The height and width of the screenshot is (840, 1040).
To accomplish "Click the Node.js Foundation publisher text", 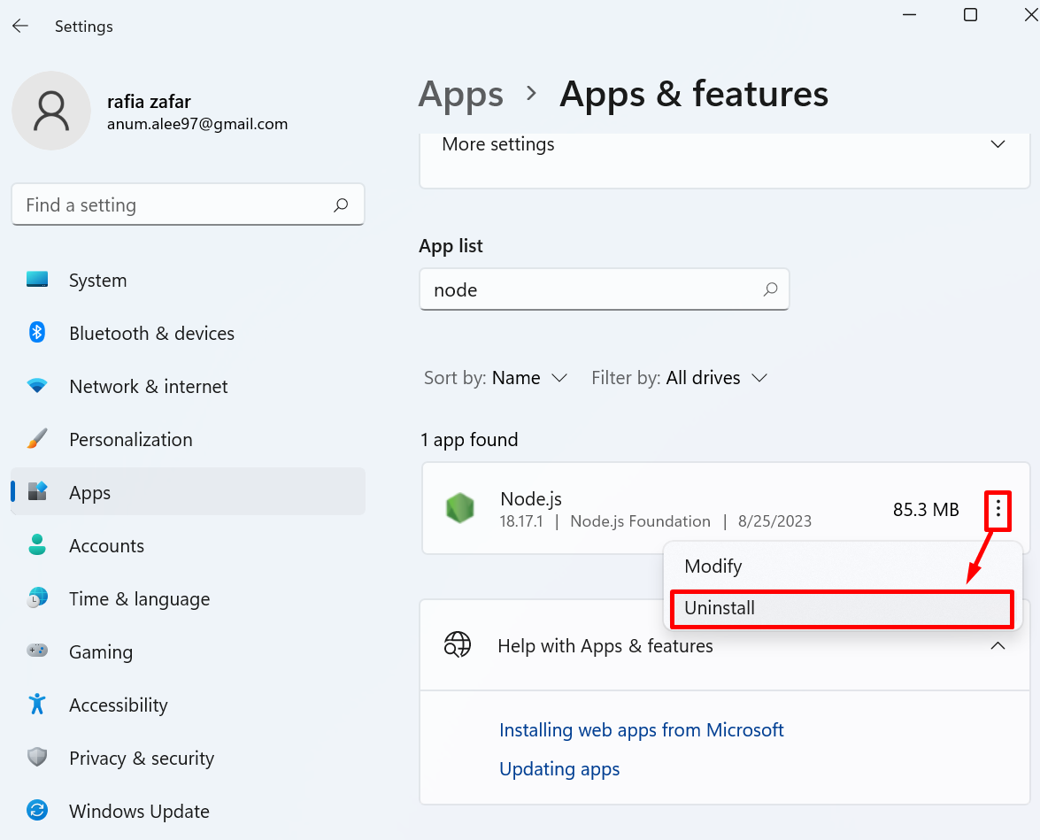I will 640,521.
